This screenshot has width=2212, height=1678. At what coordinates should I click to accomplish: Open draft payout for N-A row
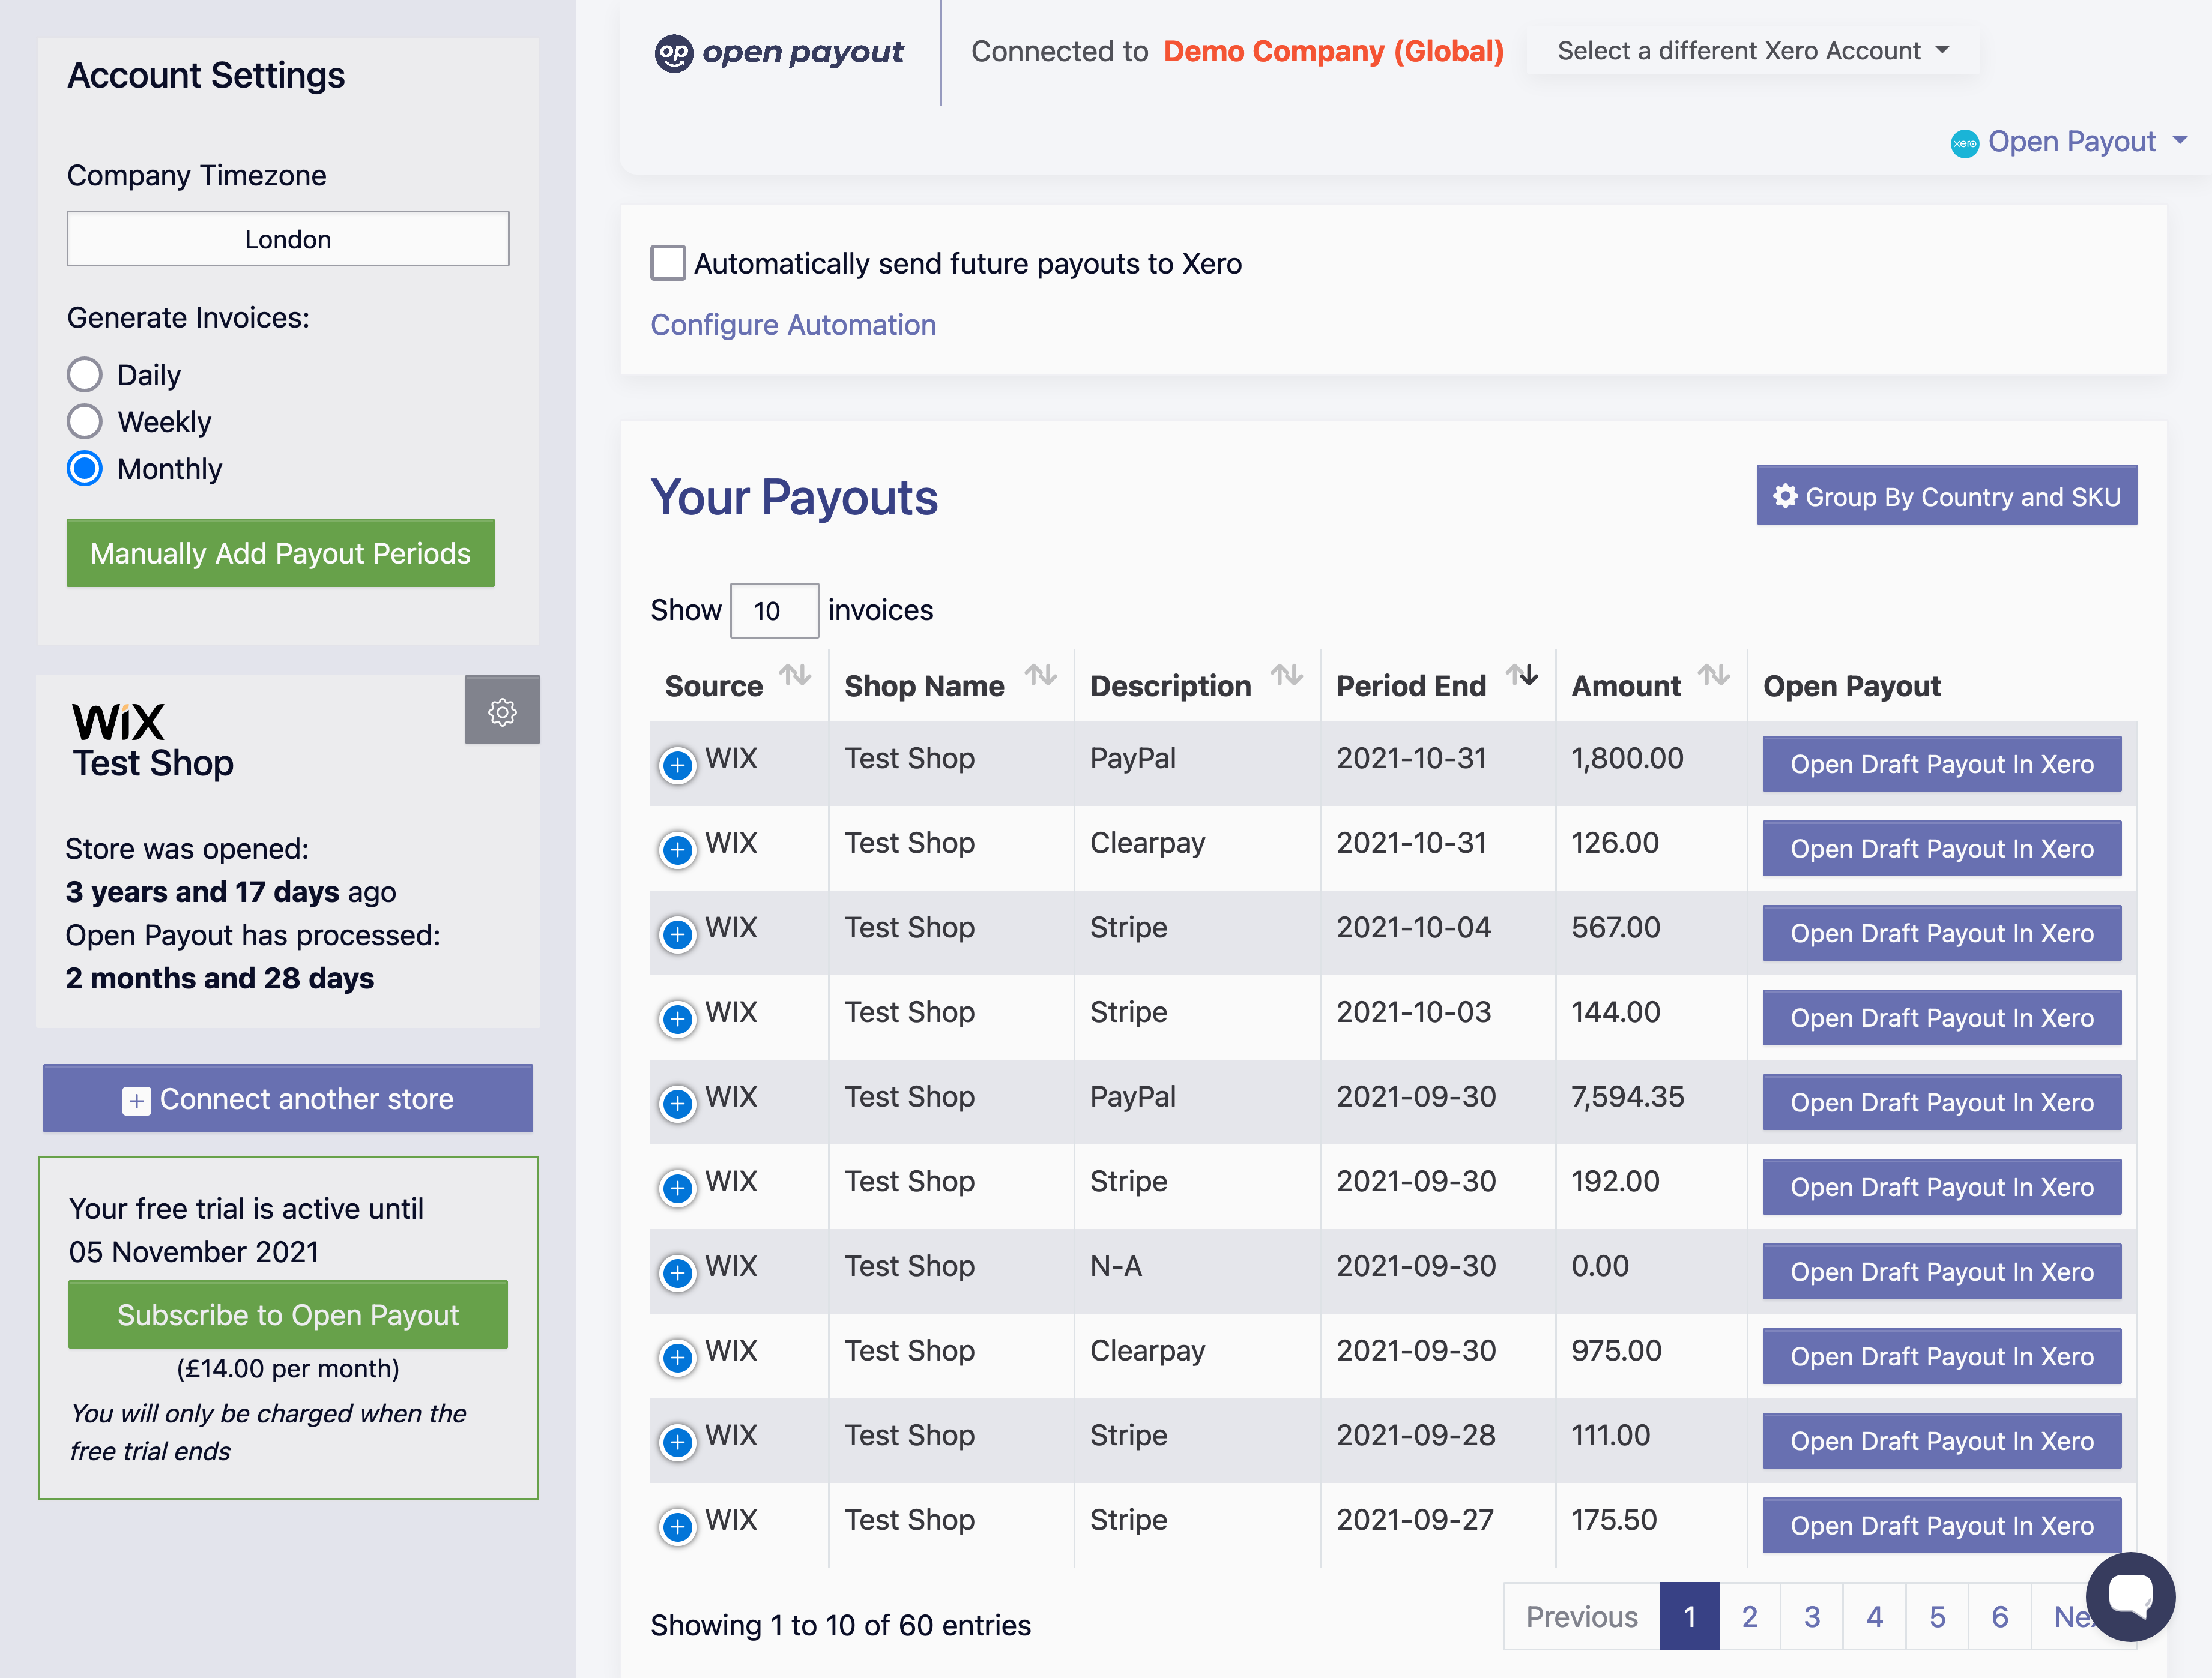pos(1942,1272)
